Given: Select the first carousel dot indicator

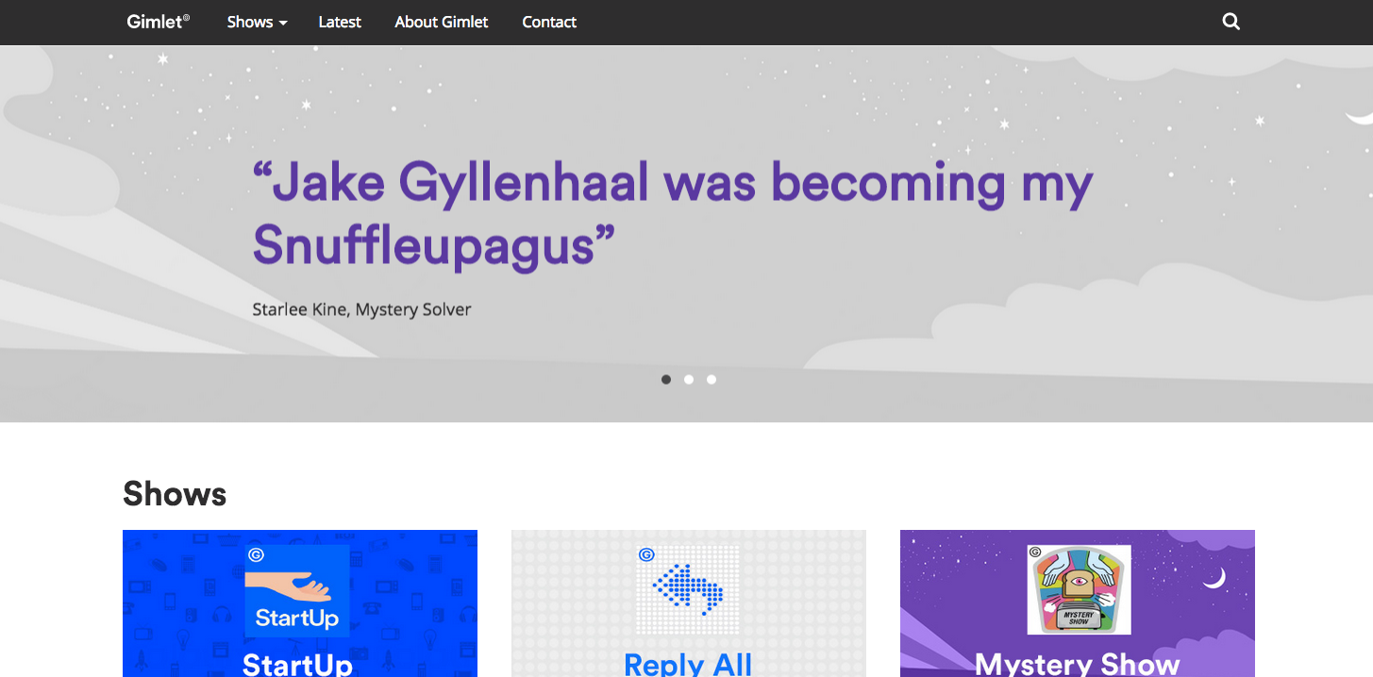Looking at the screenshot, I should point(666,379).
